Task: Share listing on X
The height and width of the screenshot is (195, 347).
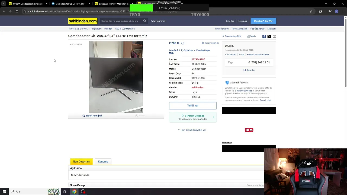Action: [x=269, y=36]
